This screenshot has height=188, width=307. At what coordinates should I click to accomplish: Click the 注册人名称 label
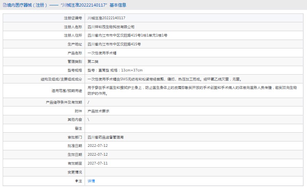pyautogui.click(x=73, y=27)
